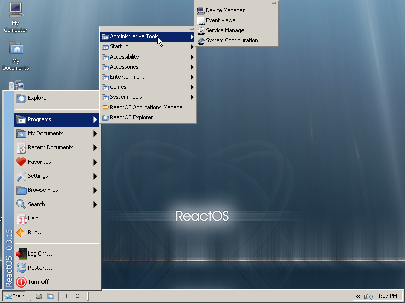Open System Configuration entry
The width and height of the screenshot is (405, 303).
coord(231,40)
